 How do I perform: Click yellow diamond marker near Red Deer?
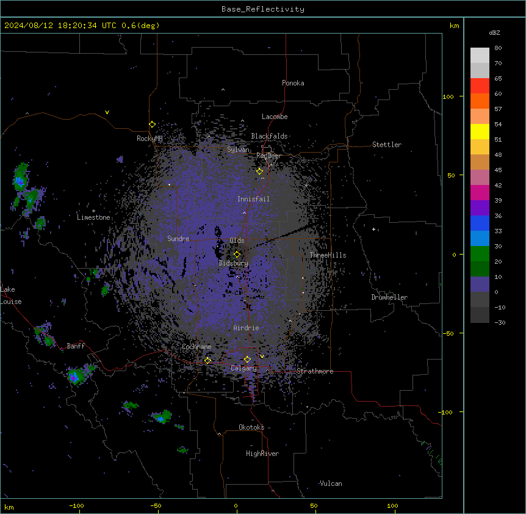click(259, 172)
